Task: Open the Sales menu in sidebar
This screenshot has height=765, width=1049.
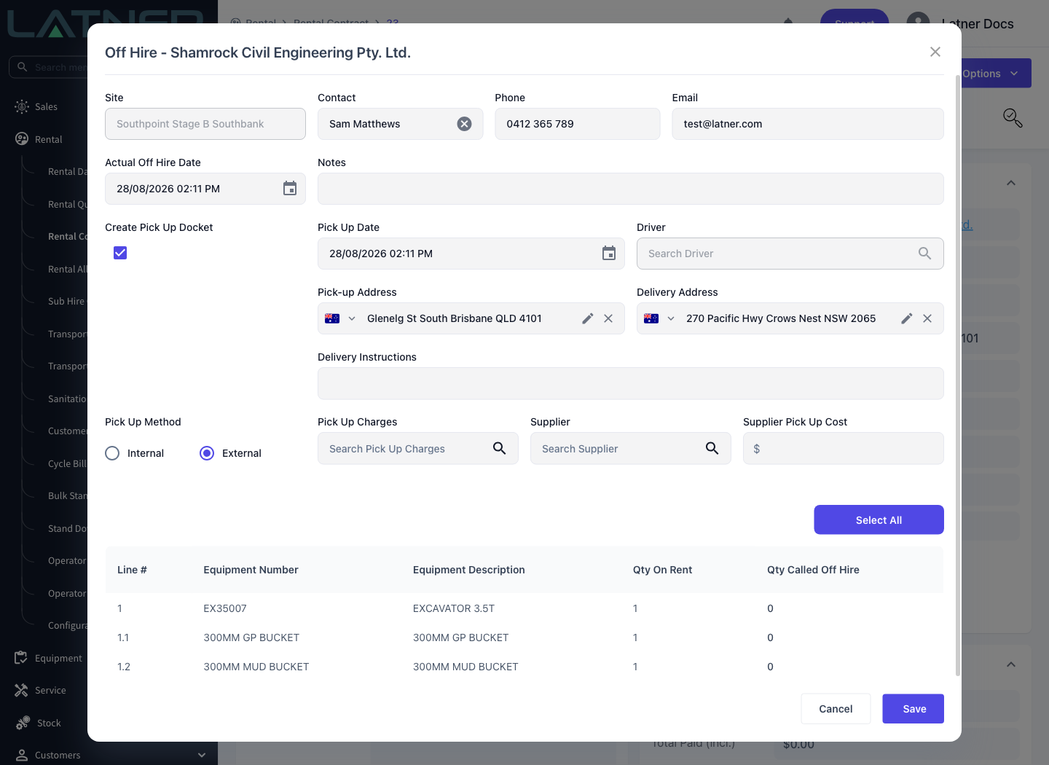Action: pos(46,106)
